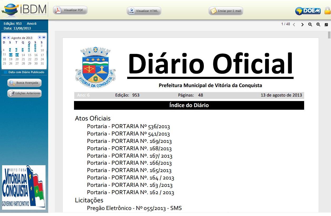Click the IBDM logo
Screen dimensions: 331x216
click(24, 9)
